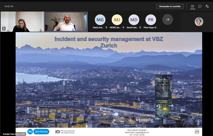Click the self-view profile photo tile
Viewport: 213px width, 136px height.
click(x=199, y=22)
